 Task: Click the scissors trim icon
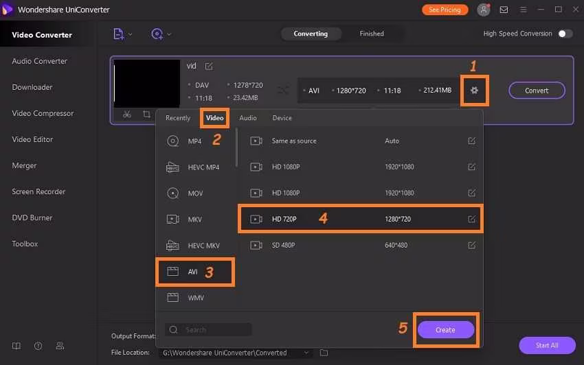tap(127, 114)
